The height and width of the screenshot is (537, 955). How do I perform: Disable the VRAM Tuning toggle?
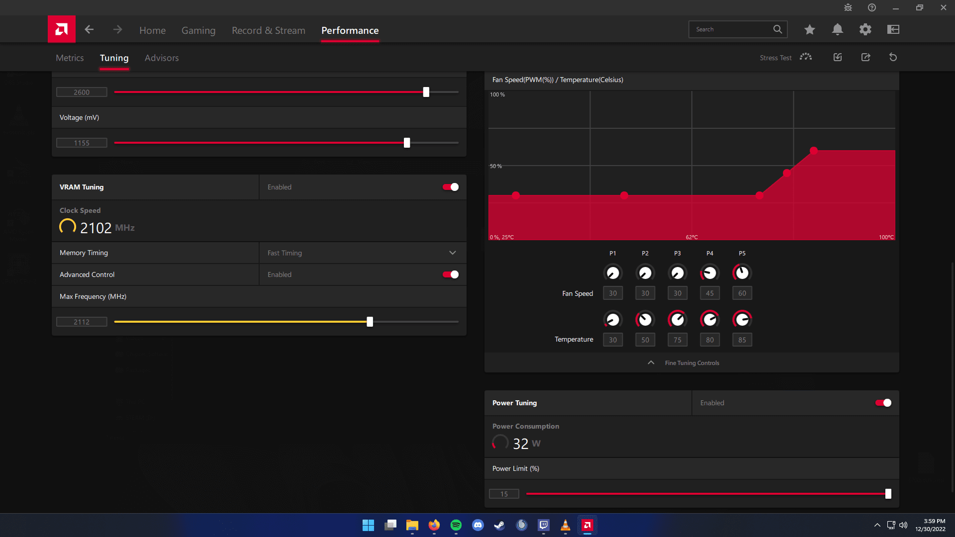coord(451,187)
